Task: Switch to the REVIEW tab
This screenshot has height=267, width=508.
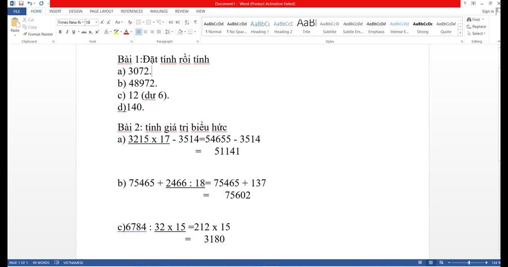Action: pyautogui.click(x=182, y=11)
